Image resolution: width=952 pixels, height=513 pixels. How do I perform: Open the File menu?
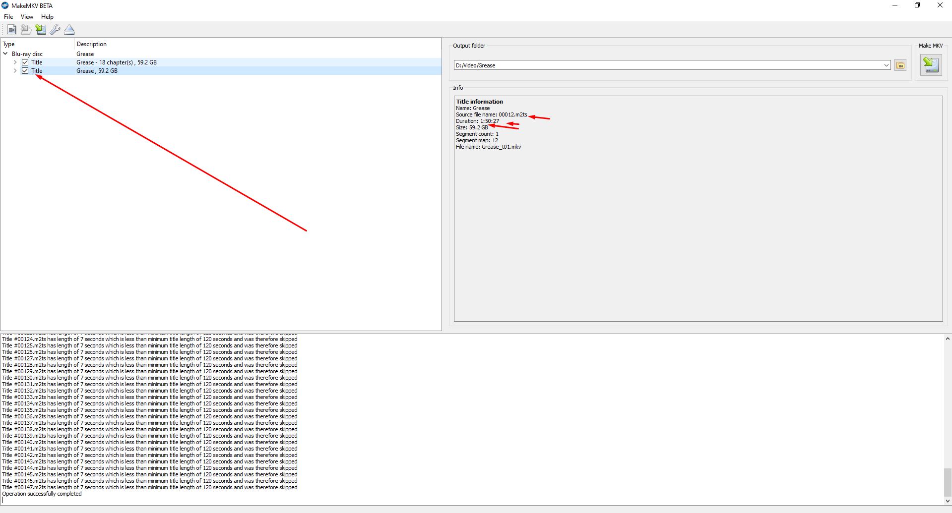tap(8, 17)
